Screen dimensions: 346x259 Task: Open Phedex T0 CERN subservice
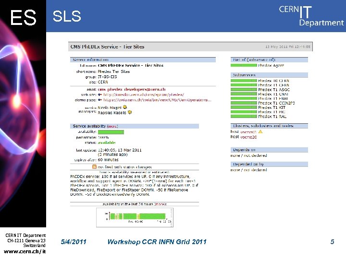click(x=273, y=81)
